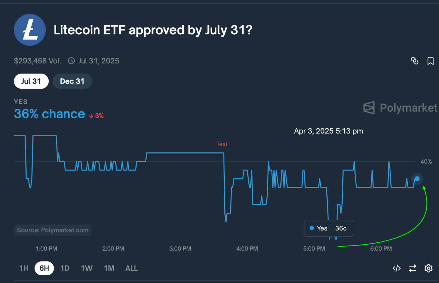The height and width of the screenshot is (283, 439).
Task: Click the Source: Polymarket.com label
Action: click(53, 230)
